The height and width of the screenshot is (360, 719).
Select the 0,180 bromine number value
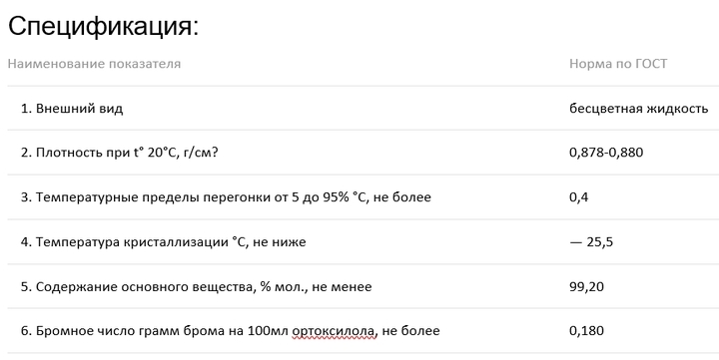586,331
